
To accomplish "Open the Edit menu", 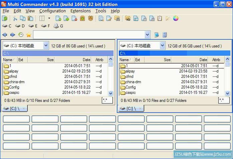I will coord(17,11).
